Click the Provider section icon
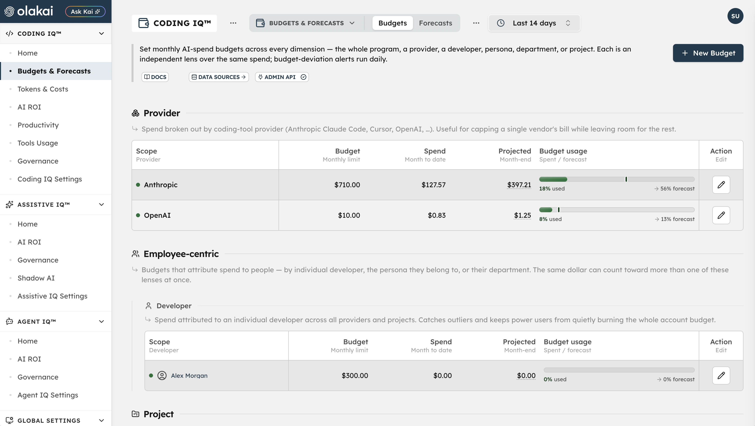 [135, 113]
